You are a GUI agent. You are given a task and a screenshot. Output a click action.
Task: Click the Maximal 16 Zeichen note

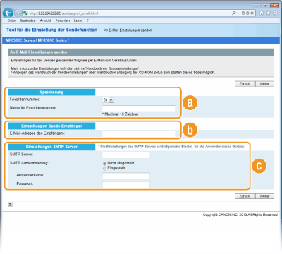tap(121, 114)
